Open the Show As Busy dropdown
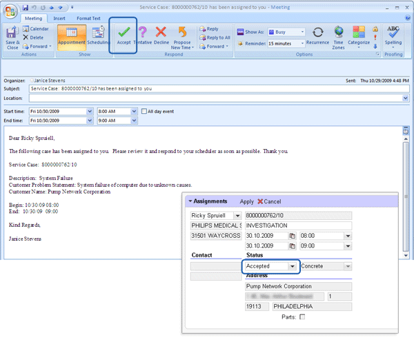 tap(288, 32)
